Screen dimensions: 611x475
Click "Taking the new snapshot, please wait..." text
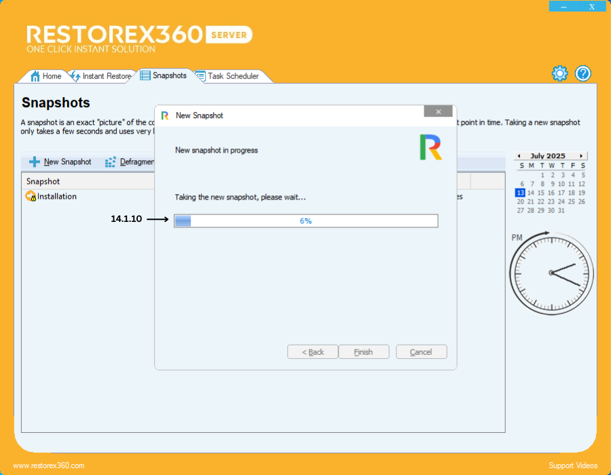coord(240,197)
